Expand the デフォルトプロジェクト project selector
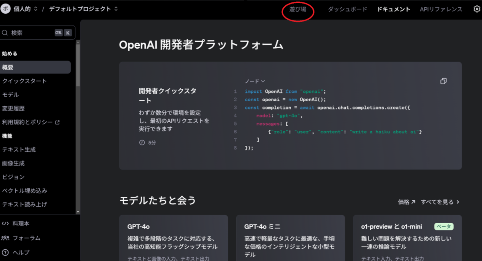The image size is (482, 261). tap(84, 9)
